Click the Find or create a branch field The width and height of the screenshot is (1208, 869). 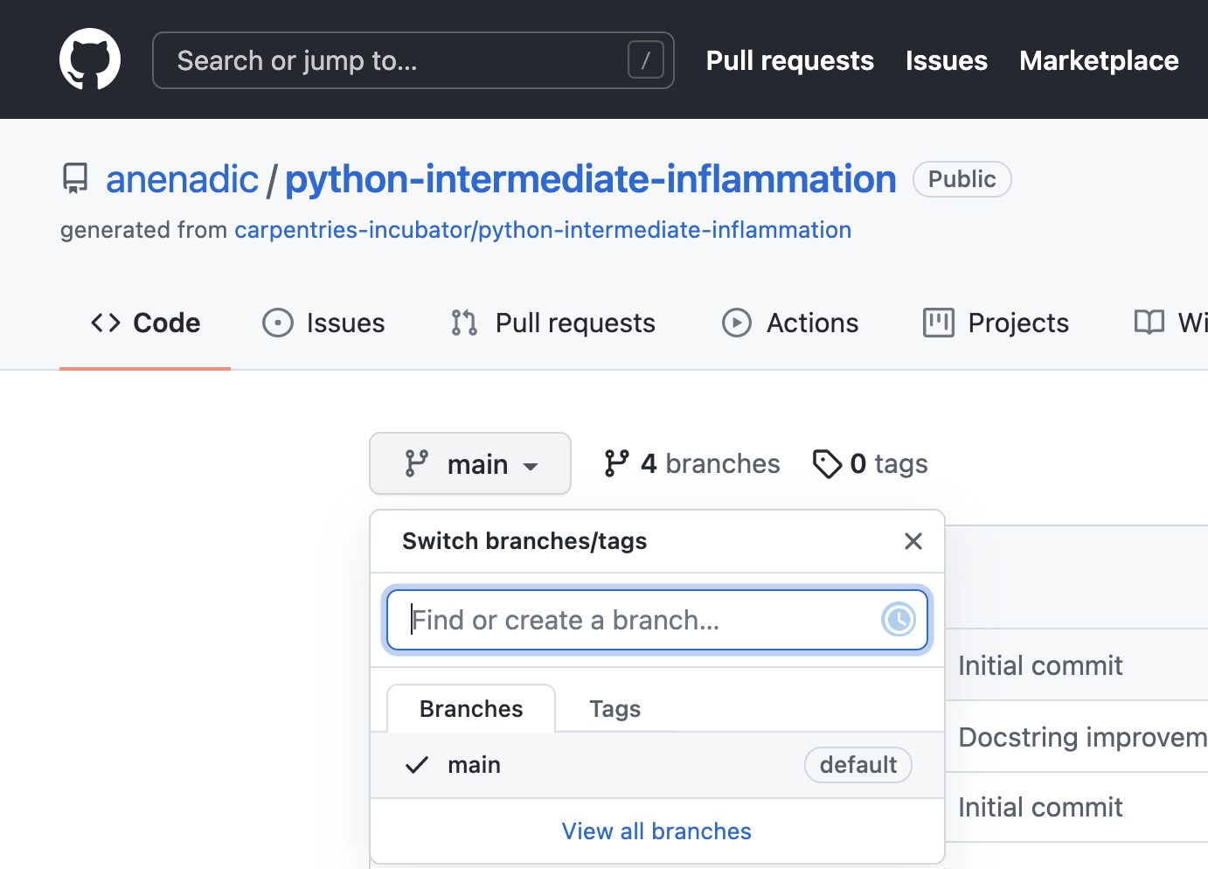(612, 620)
